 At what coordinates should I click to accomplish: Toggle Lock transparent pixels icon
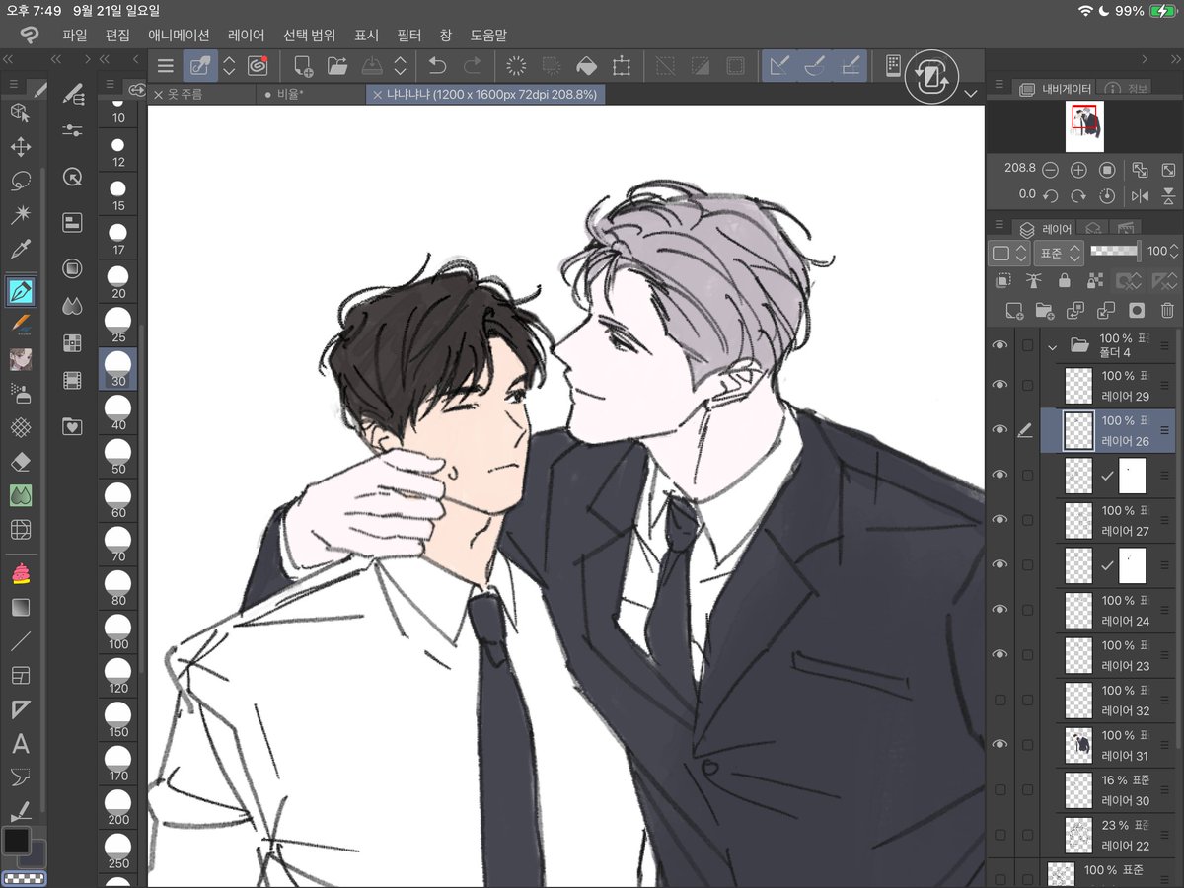pyautogui.click(x=1093, y=280)
